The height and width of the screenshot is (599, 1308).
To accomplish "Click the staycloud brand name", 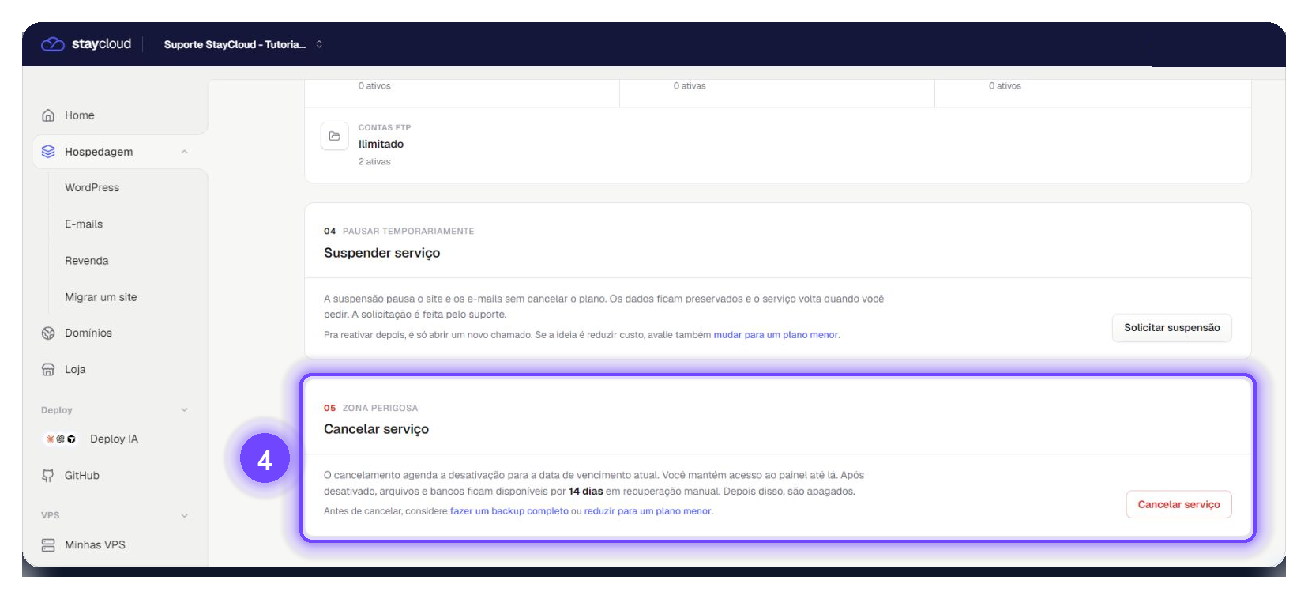I will [x=101, y=44].
